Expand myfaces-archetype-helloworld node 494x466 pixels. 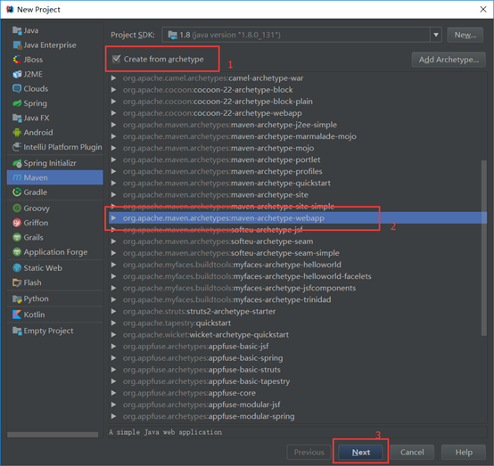(x=114, y=265)
